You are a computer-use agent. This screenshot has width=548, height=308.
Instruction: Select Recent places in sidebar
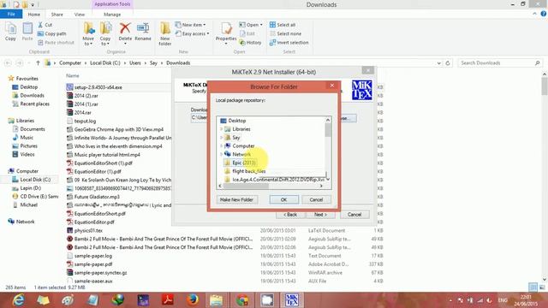pos(34,104)
